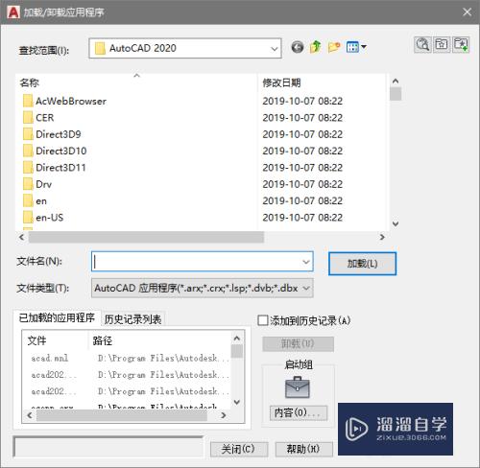The image size is (480, 468).
Task: Click loaded apps horizontal scroll left arrow
Action: (30, 415)
